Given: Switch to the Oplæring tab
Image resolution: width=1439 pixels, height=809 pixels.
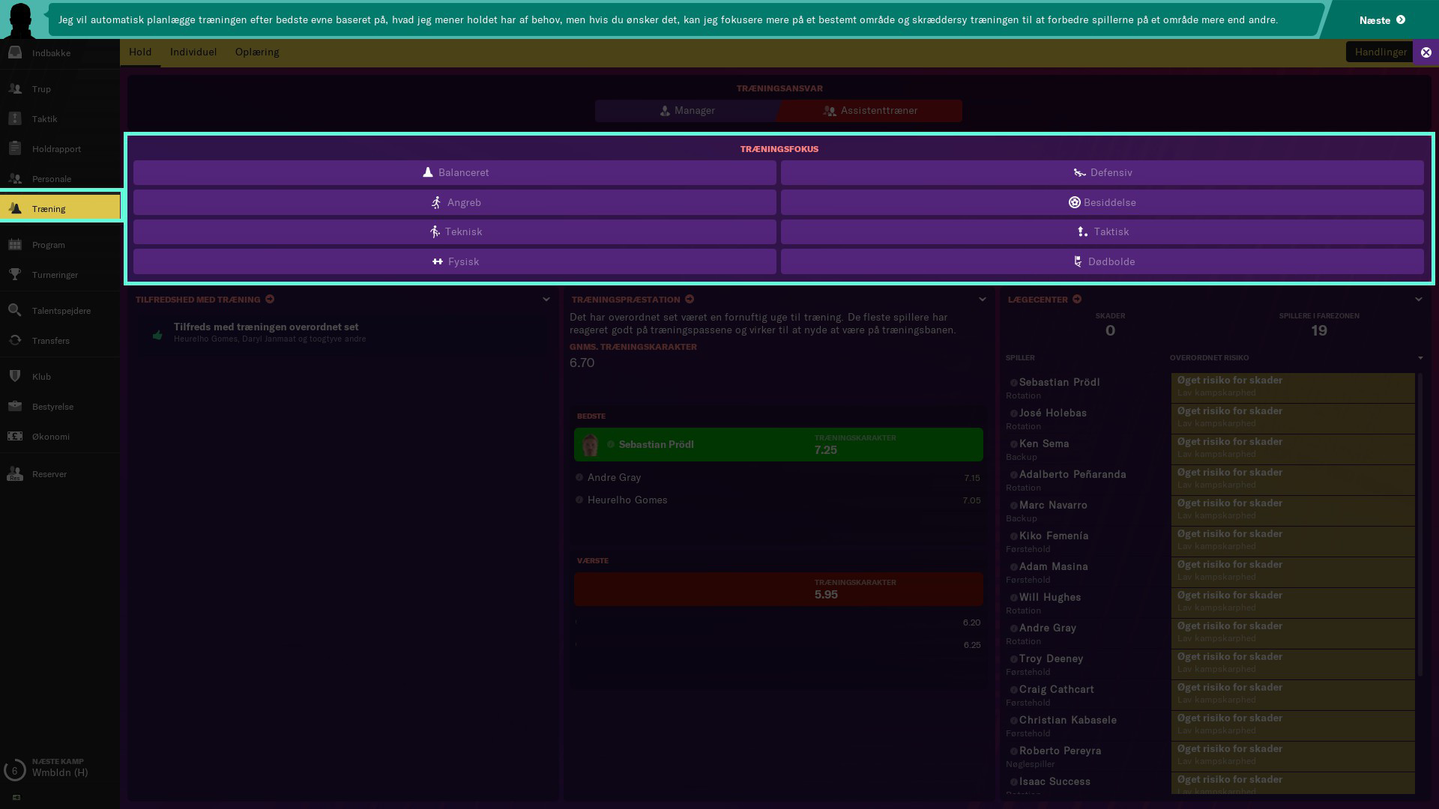Looking at the screenshot, I should click(x=257, y=52).
